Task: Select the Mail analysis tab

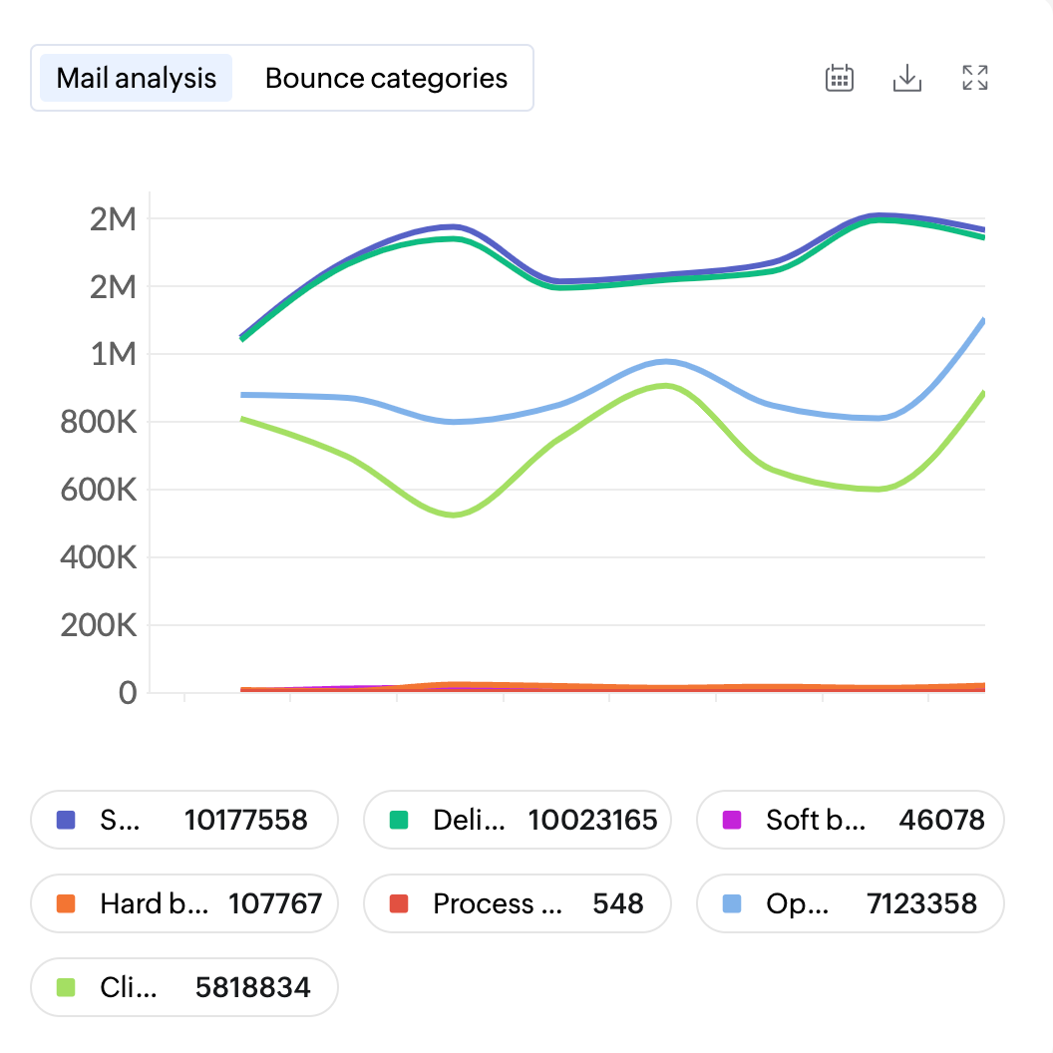Action: click(x=136, y=78)
